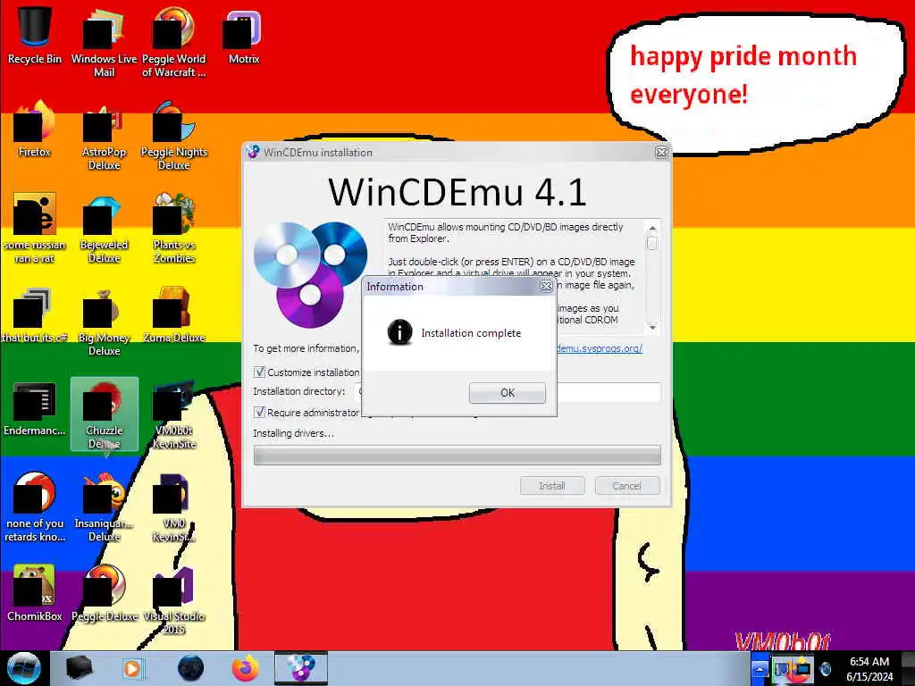
Task: Open Bejeweled Deluxe icon
Action: (x=104, y=228)
